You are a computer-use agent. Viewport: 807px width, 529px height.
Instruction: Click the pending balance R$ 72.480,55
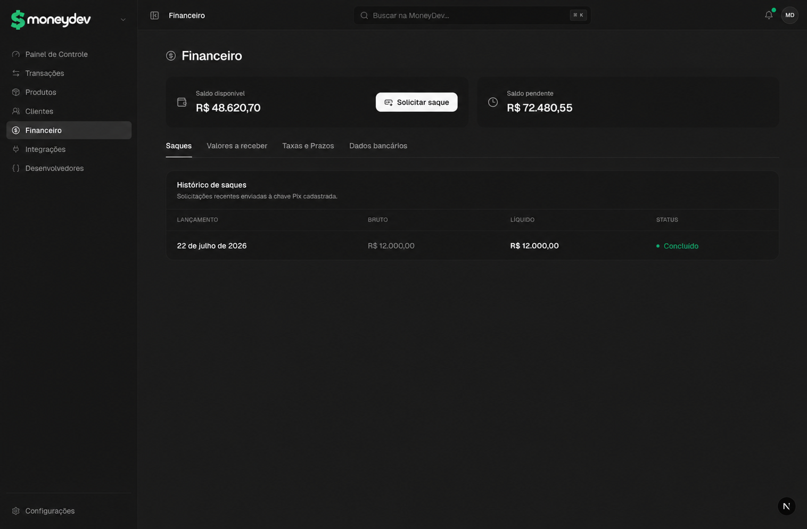point(539,108)
